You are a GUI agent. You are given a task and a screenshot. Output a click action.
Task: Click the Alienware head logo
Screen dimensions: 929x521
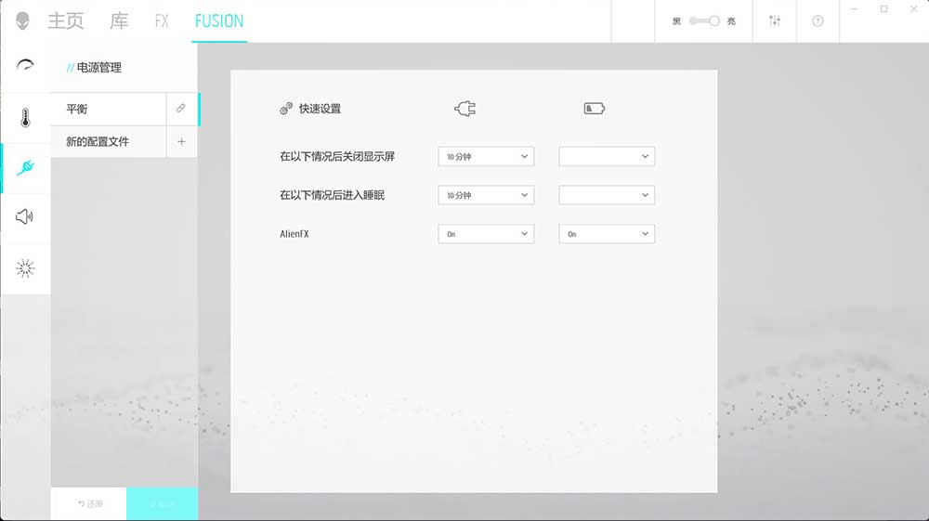coord(22,20)
